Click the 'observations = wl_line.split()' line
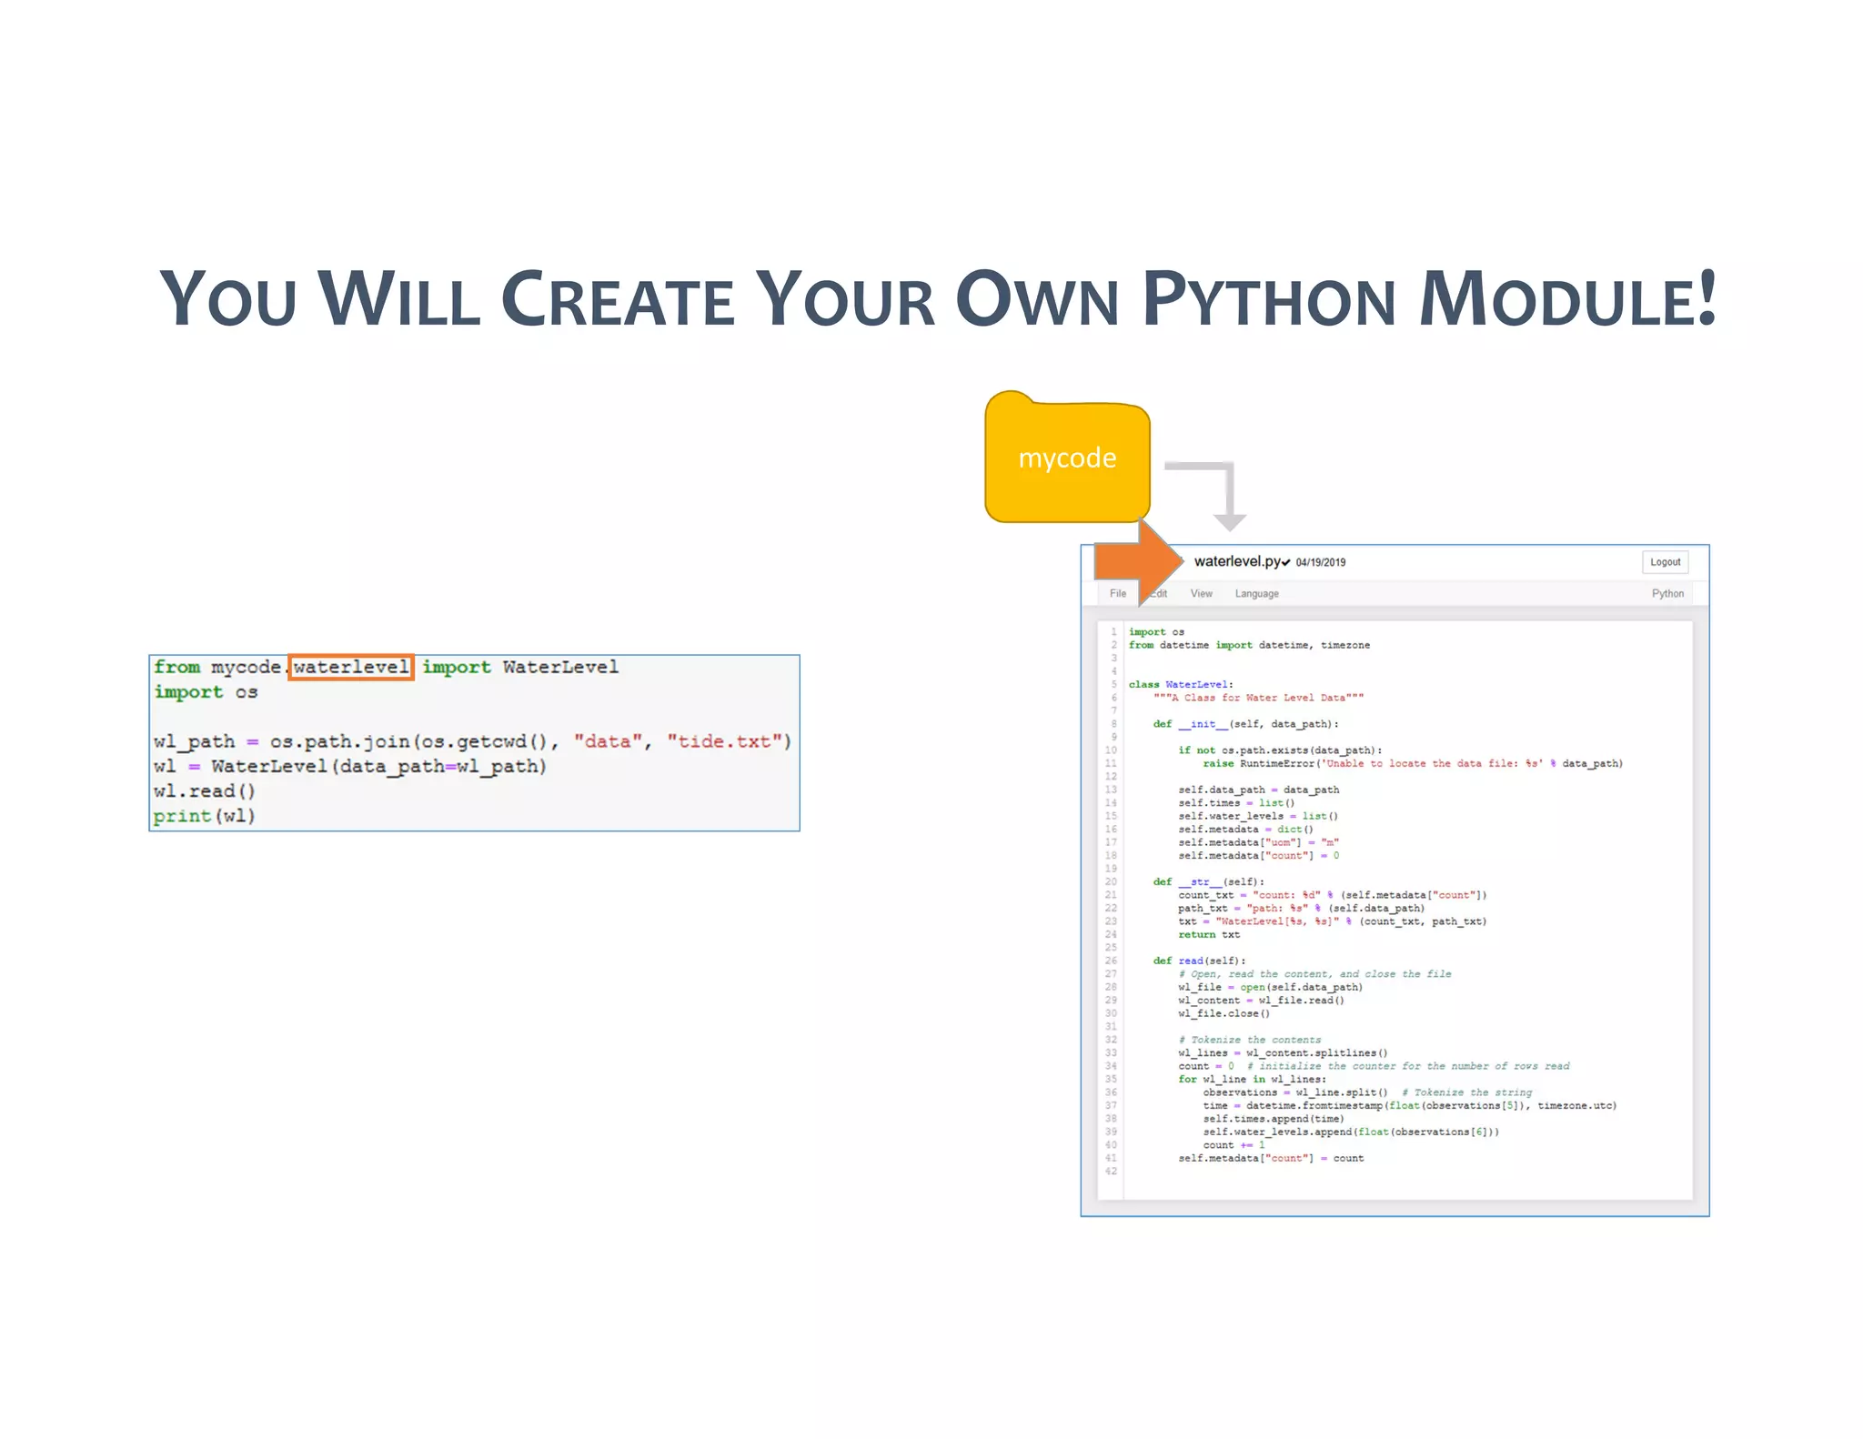The width and height of the screenshot is (1863, 1439). [1367, 1092]
